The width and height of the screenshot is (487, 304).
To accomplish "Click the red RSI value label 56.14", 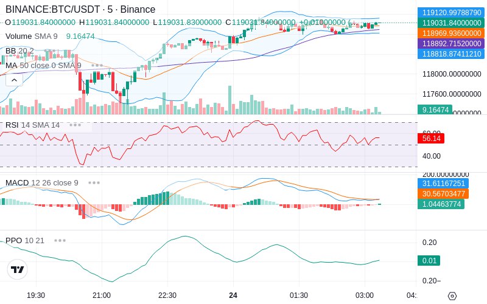I will (431, 138).
